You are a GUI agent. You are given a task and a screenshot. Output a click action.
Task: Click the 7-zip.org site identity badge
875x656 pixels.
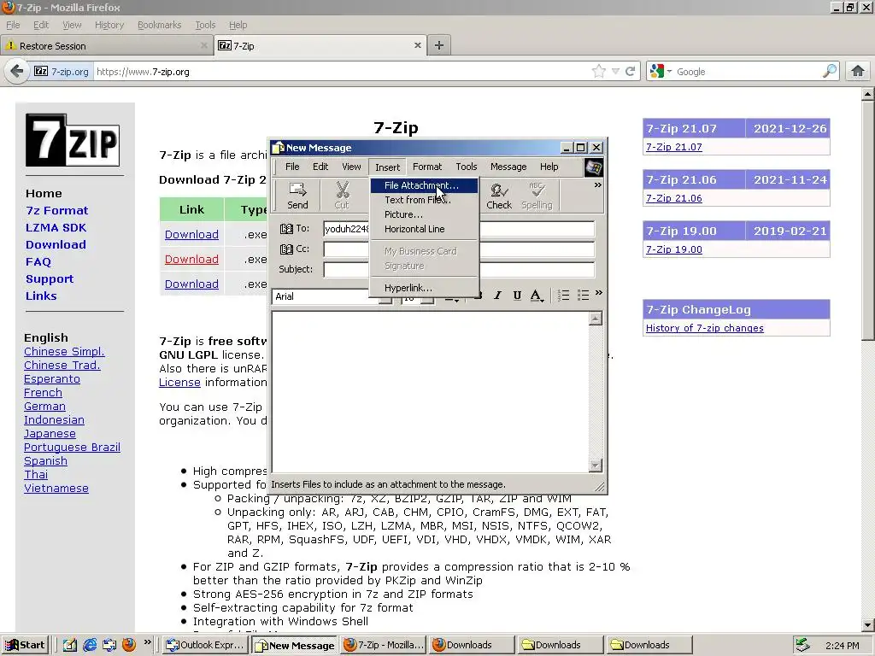click(x=62, y=72)
